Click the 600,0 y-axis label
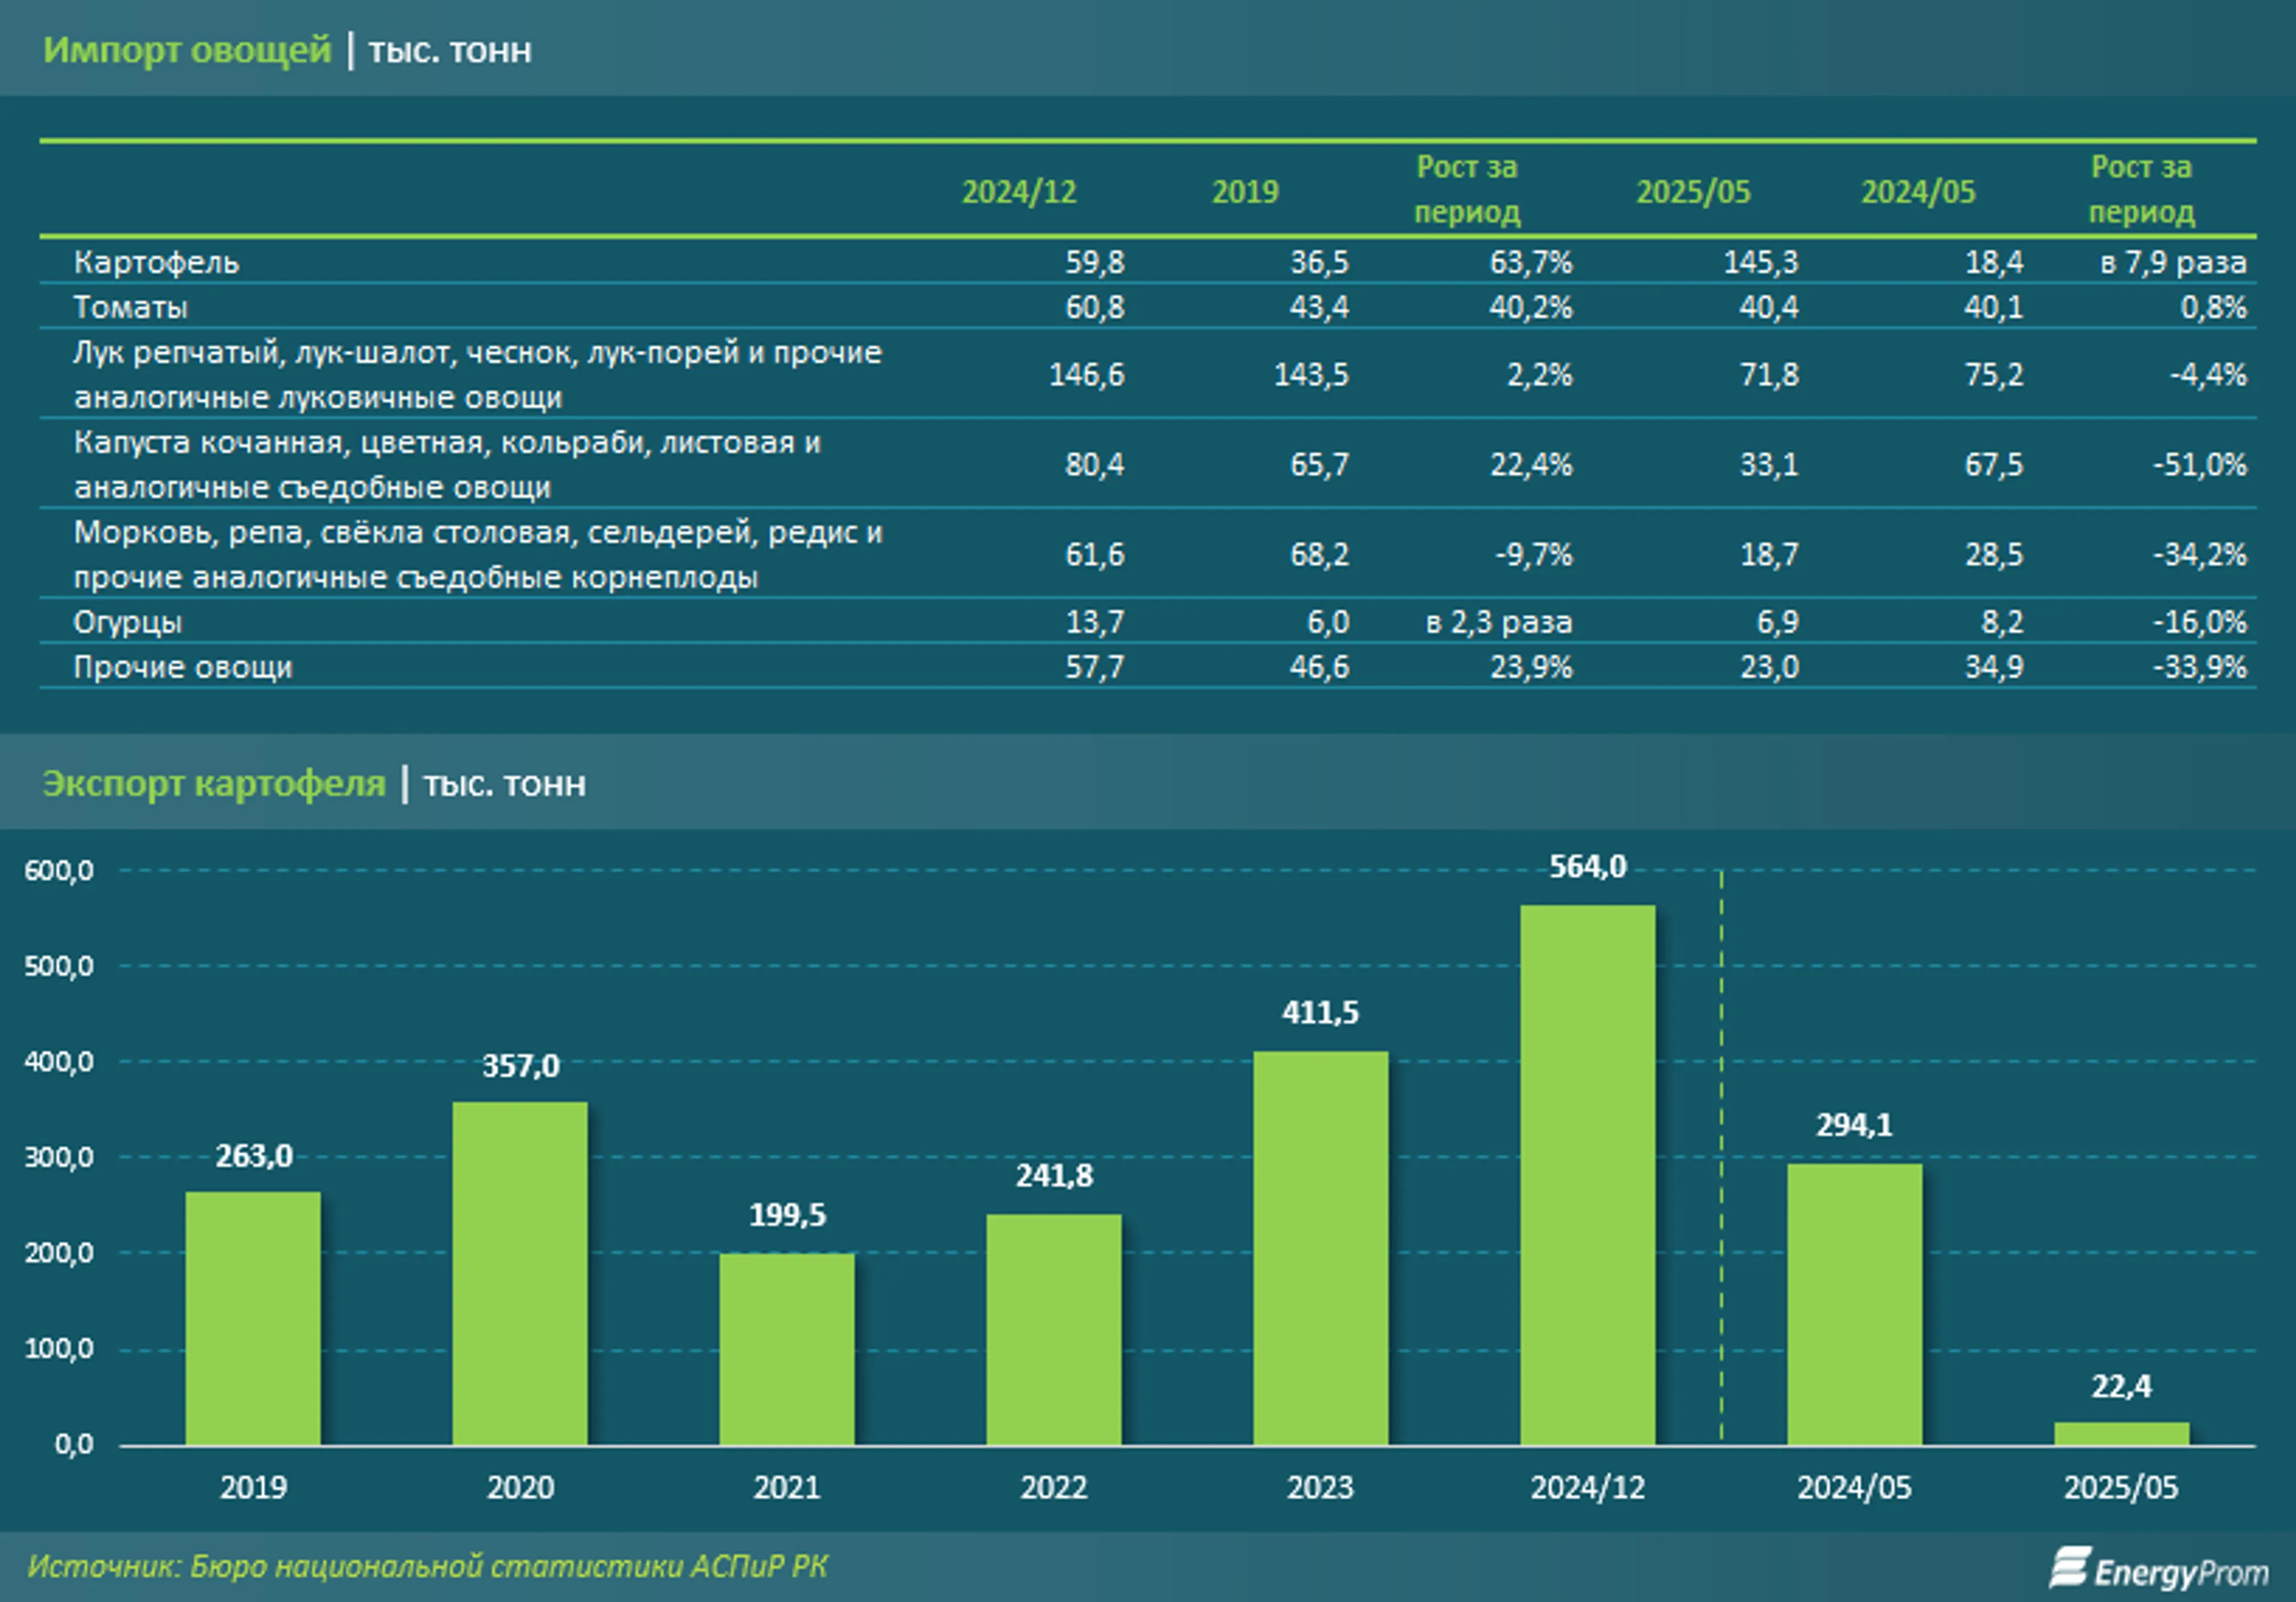 [59, 870]
